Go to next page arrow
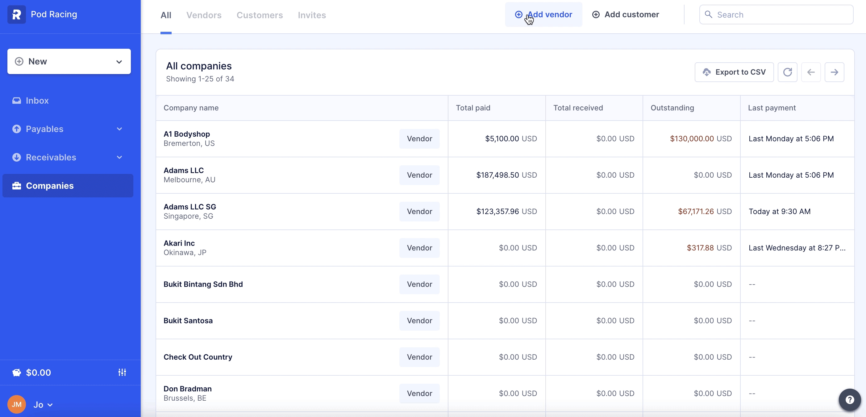This screenshot has width=866, height=417. click(834, 72)
